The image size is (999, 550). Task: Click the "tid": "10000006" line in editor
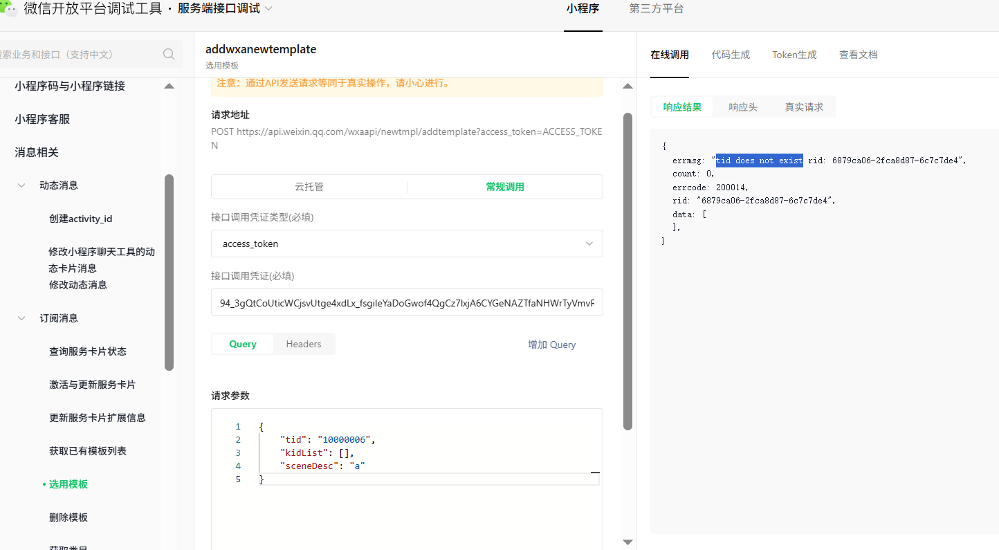327,440
